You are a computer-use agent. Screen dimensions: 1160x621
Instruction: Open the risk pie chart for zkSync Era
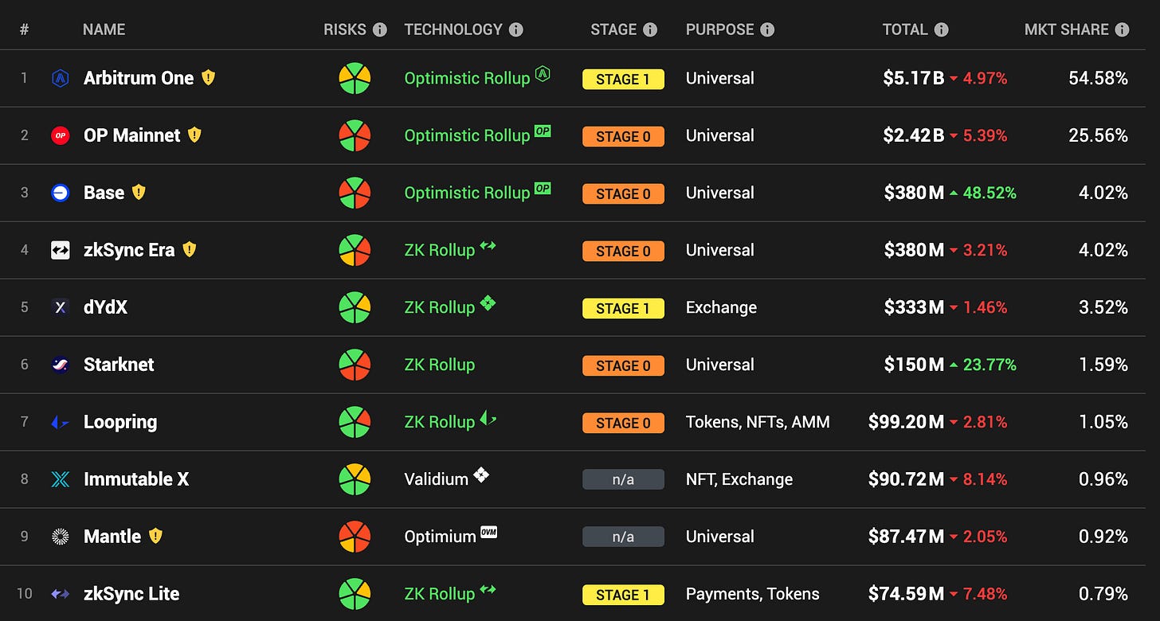point(355,250)
